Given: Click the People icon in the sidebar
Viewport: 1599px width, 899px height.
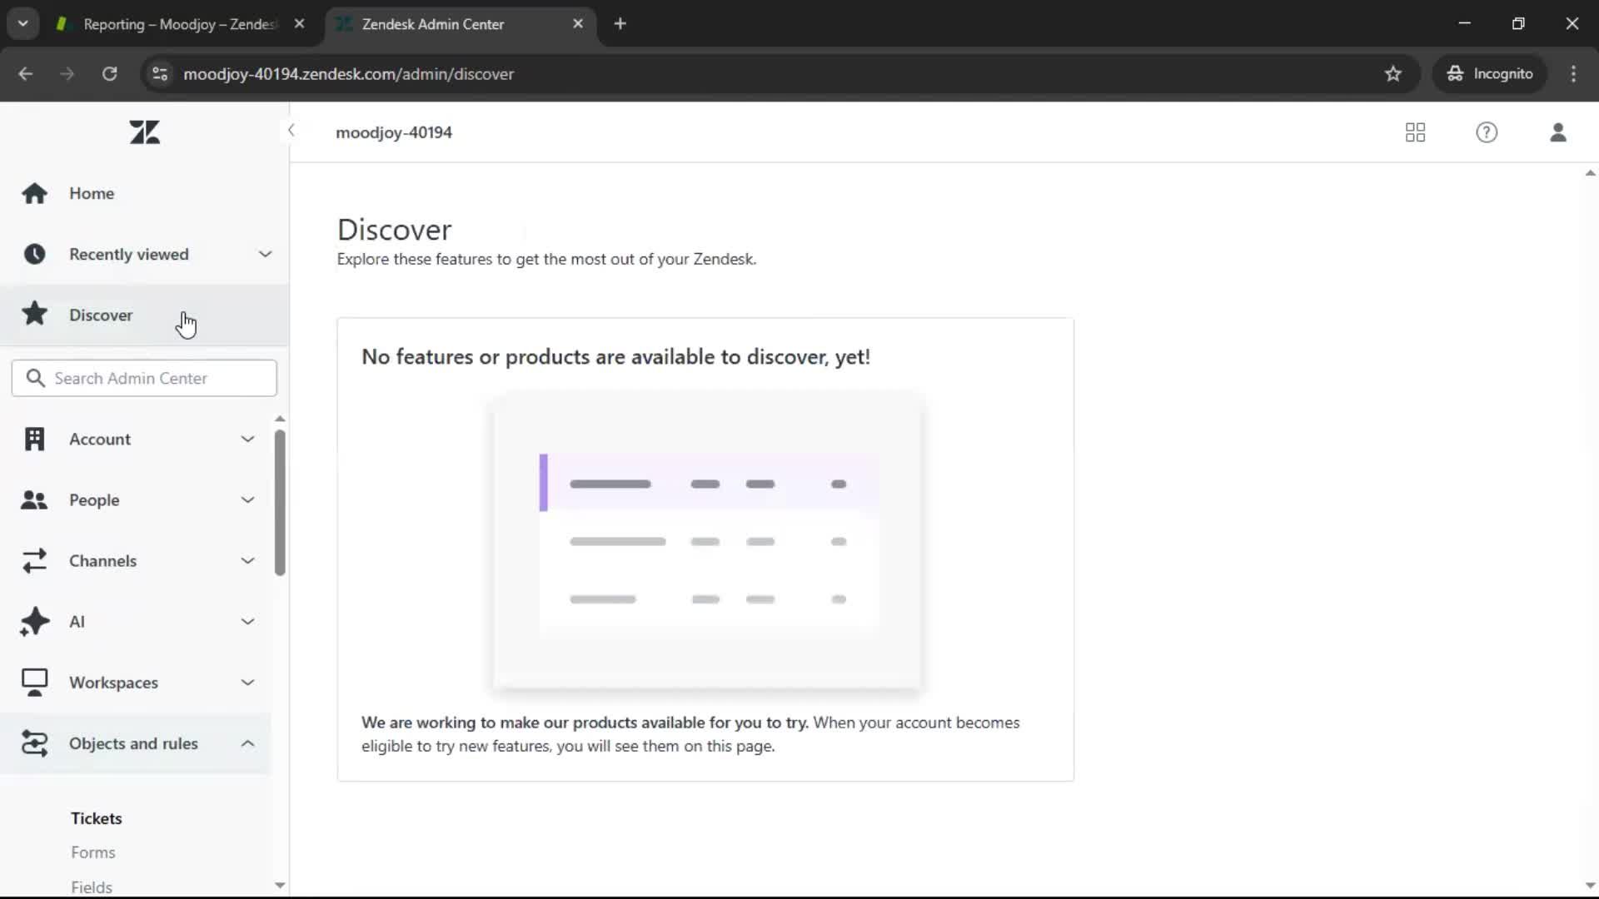Looking at the screenshot, I should pyautogui.click(x=33, y=500).
